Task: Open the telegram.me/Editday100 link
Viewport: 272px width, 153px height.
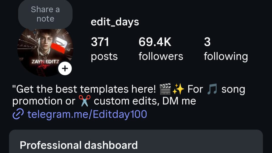Action: pos(87,114)
